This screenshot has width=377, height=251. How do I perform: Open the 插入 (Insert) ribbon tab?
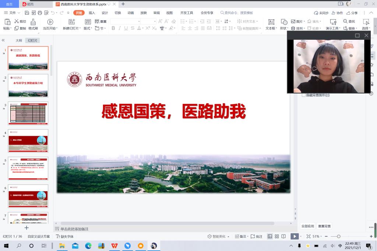click(x=92, y=13)
